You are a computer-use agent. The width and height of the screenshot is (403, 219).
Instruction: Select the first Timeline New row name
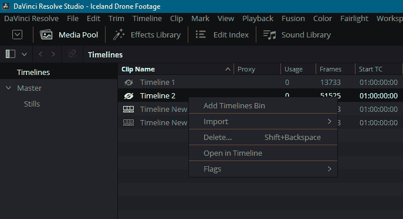(x=164, y=109)
